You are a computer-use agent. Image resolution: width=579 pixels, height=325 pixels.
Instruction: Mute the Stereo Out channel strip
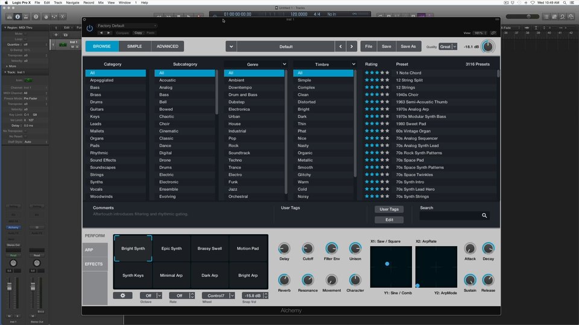(x=33, y=316)
